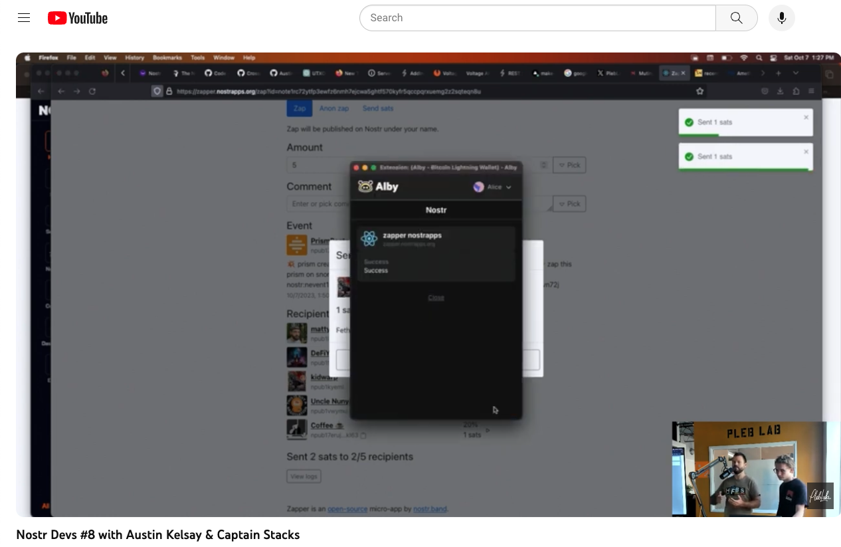Click the Coffee recipient avatar
841x547 pixels.
point(296,429)
